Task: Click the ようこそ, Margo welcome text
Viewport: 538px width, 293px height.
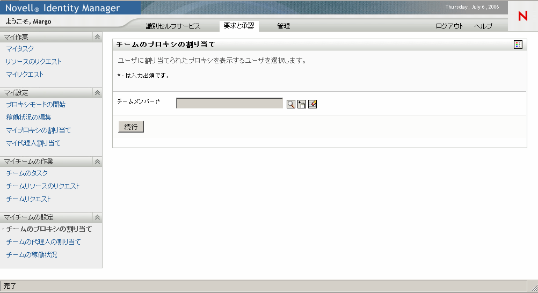Action: pyautogui.click(x=28, y=21)
